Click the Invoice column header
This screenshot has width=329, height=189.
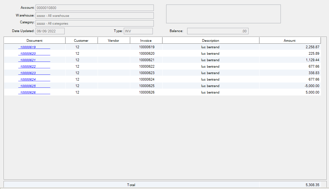[146, 40]
